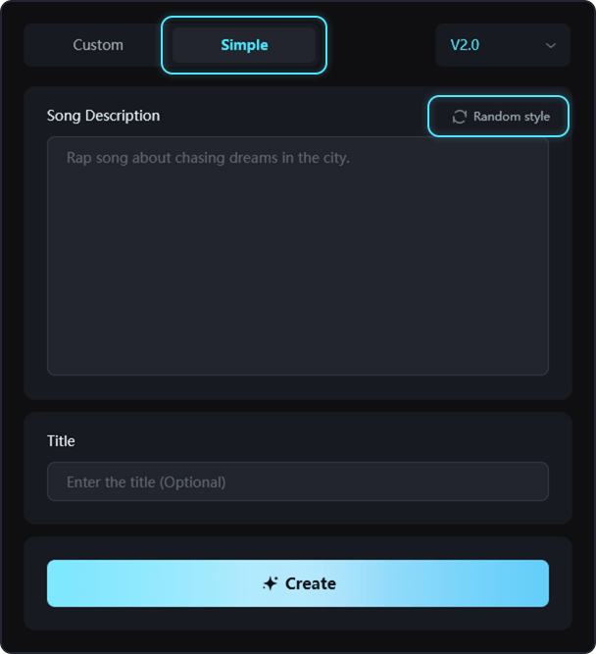Select the Simple tab
Screen dimensions: 596x654
coord(244,45)
